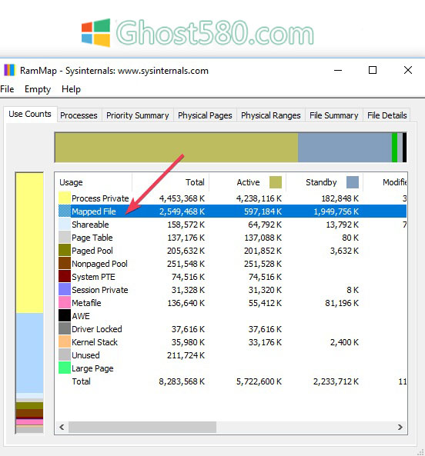Click the horizontal scrollbar right arrow
This screenshot has width=425, height=456.
tap(400, 427)
